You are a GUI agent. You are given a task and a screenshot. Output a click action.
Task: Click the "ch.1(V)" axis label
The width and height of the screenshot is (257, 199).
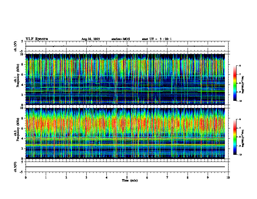click(x=15, y=46)
